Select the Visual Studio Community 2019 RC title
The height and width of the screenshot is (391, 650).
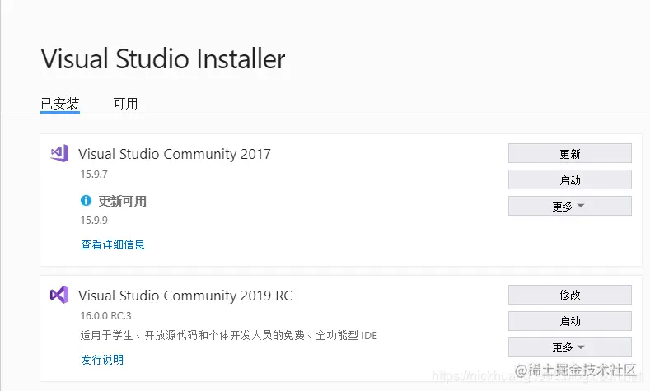(x=185, y=296)
